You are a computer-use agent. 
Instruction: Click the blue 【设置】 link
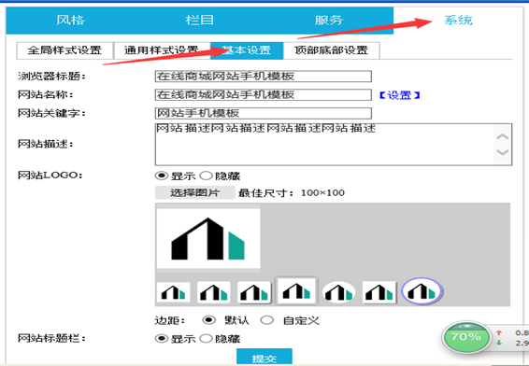399,95
